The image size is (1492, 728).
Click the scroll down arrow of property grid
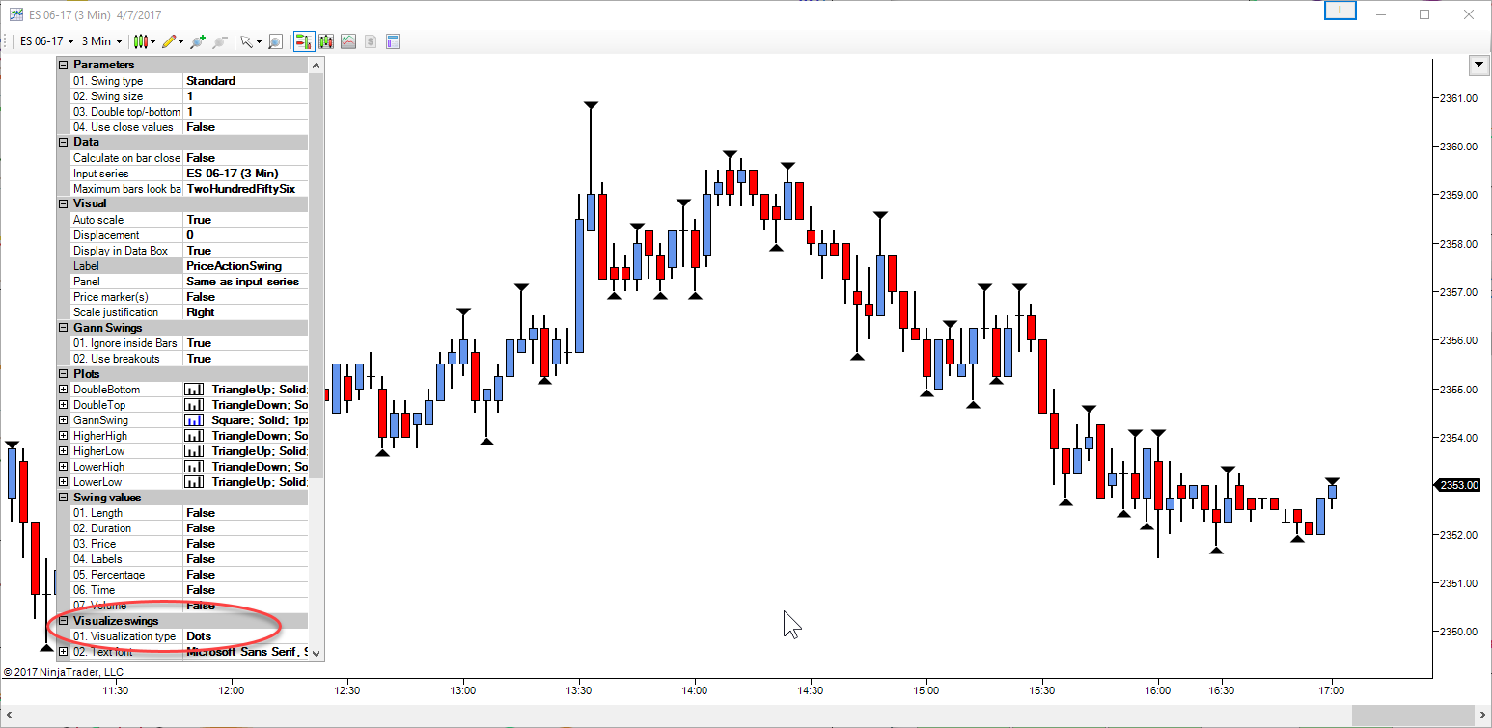pyautogui.click(x=317, y=653)
